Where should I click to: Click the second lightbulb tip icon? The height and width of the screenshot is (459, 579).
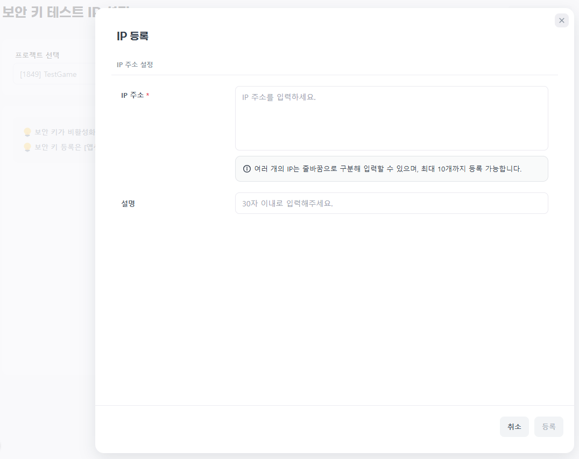[x=27, y=147]
